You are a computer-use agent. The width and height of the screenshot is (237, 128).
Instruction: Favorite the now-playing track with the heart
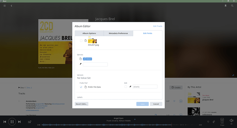click(208, 122)
